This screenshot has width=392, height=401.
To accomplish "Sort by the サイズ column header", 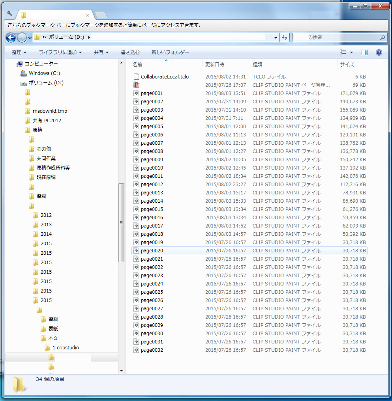I will pos(347,64).
